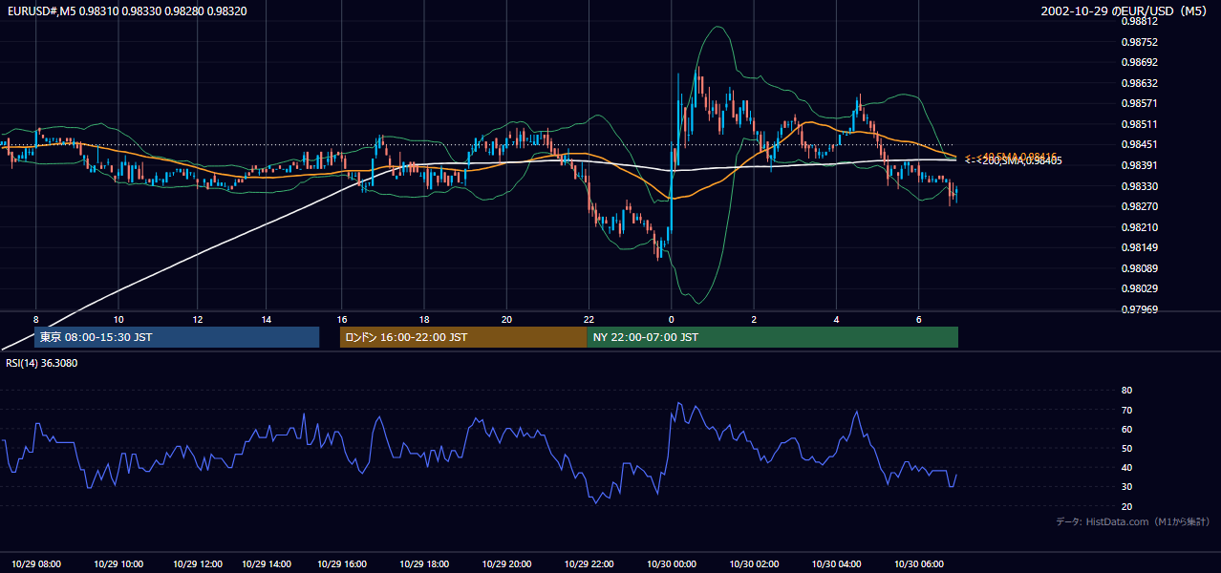Click RSI scale label 30
Screen dimensions: 1221x573
coord(1126,487)
